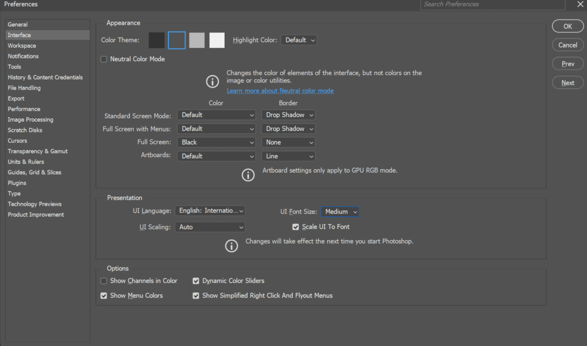The width and height of the screenshot is (587, 346).
Task: Click the info icon beside the restart Photoshop notice
Action: pos(231,246)
